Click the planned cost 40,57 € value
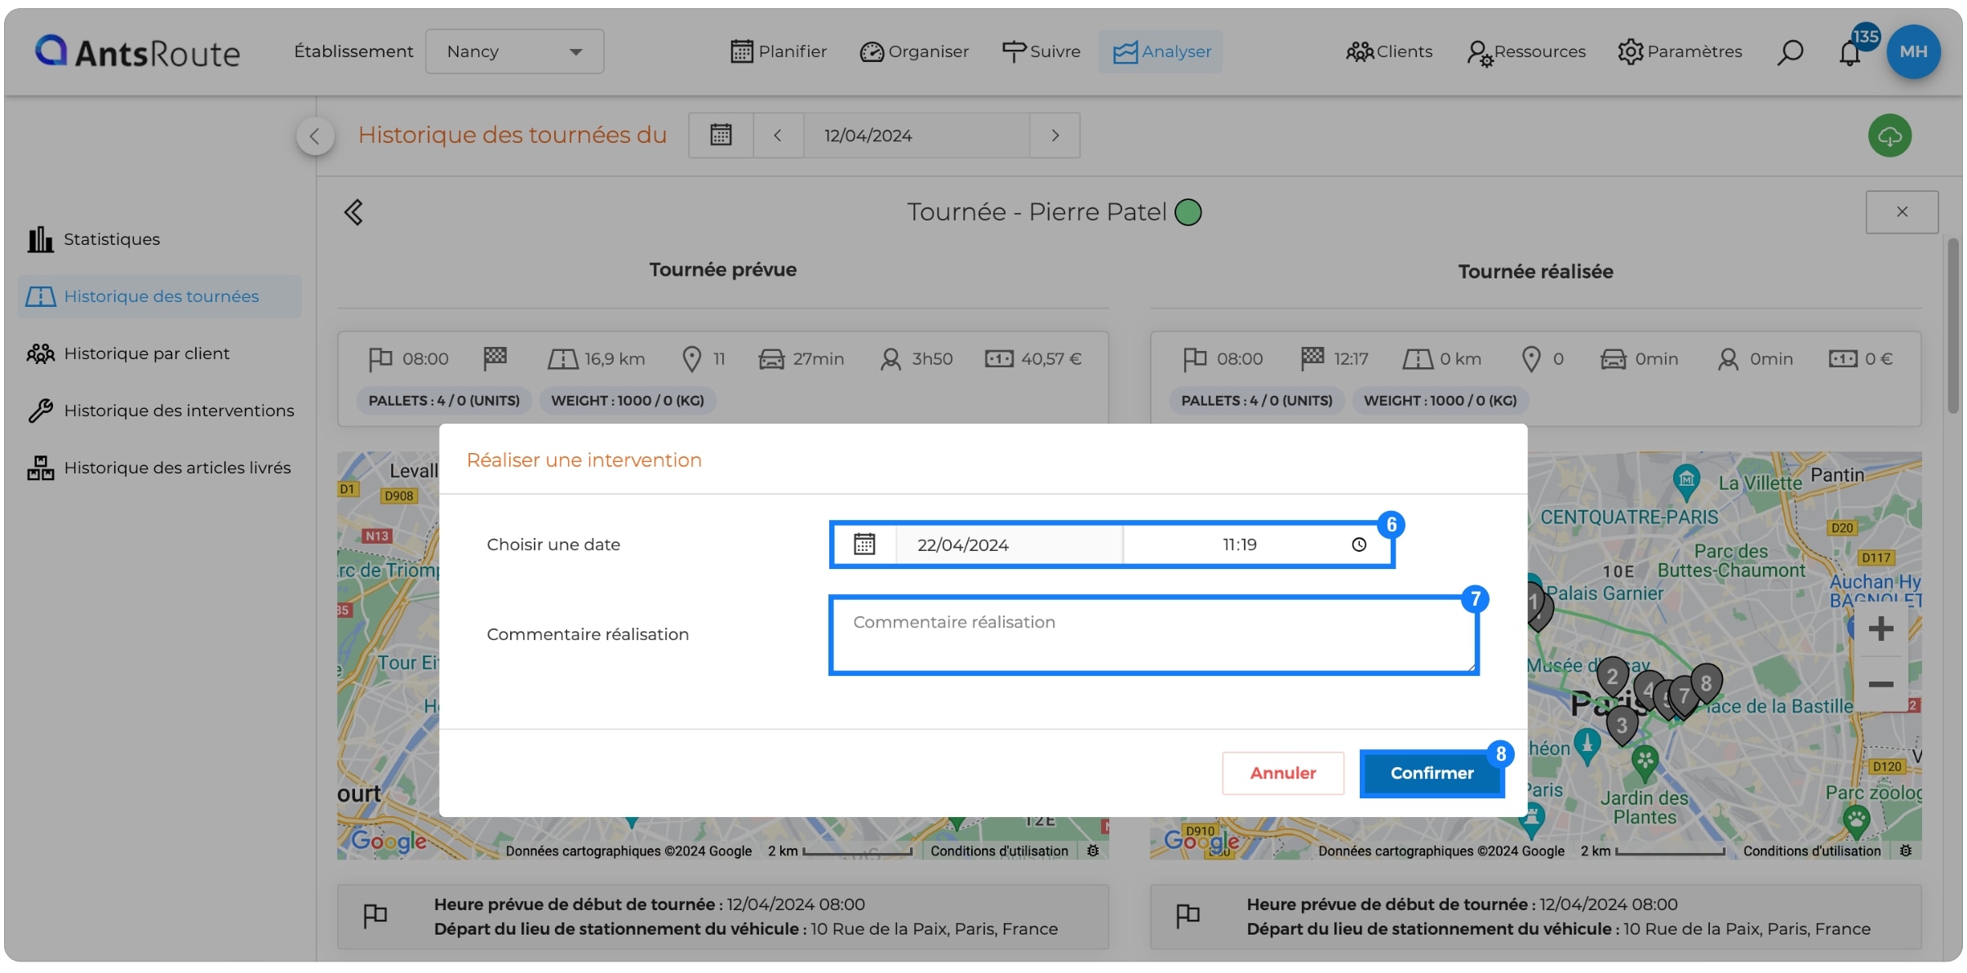 (x=1051, y=359)
